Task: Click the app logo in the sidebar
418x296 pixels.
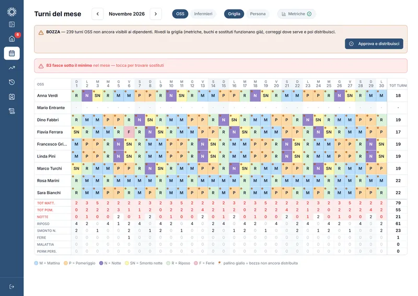Action: (x=11, y=11)
